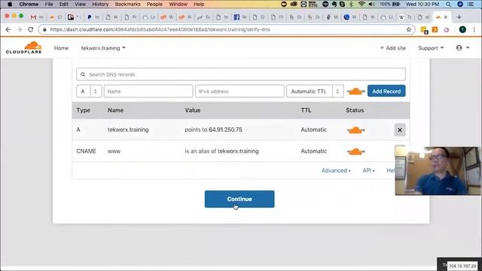The width and height of the screenshot is (482, 271).
Task: Open the File menu
Action: [49, 4]
